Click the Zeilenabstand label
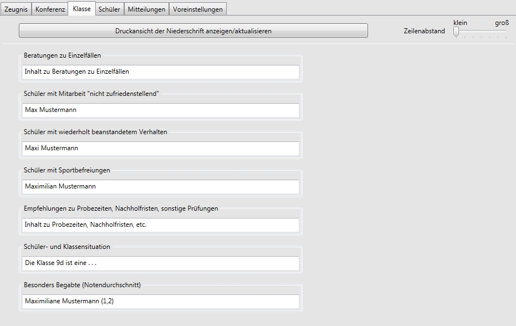The image size is (516, 326). [x=424, y=31]
